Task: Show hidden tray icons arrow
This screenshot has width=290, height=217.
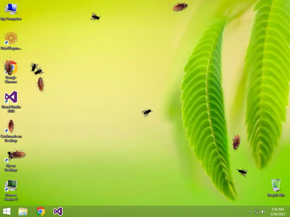Action: pos(250,212)
